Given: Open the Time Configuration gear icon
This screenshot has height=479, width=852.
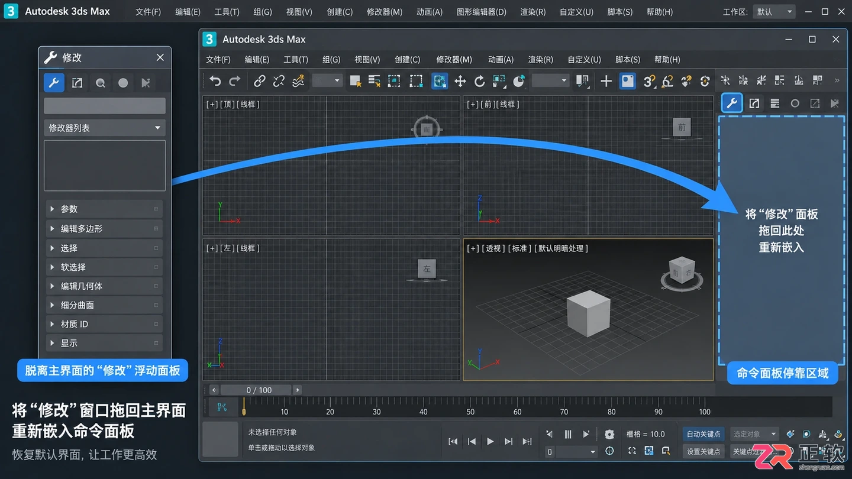Looking at the screenshot, I should pyautogui.click(x=609, y=435).
